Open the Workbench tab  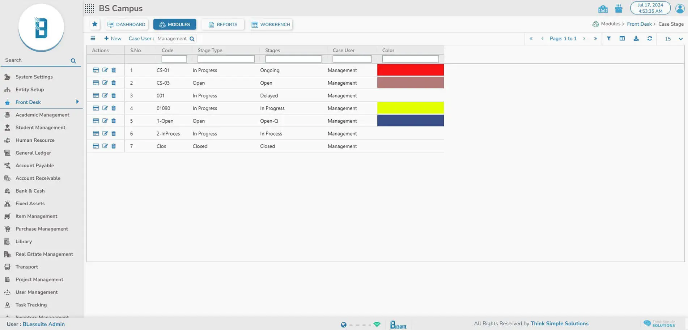pos(271,24)
